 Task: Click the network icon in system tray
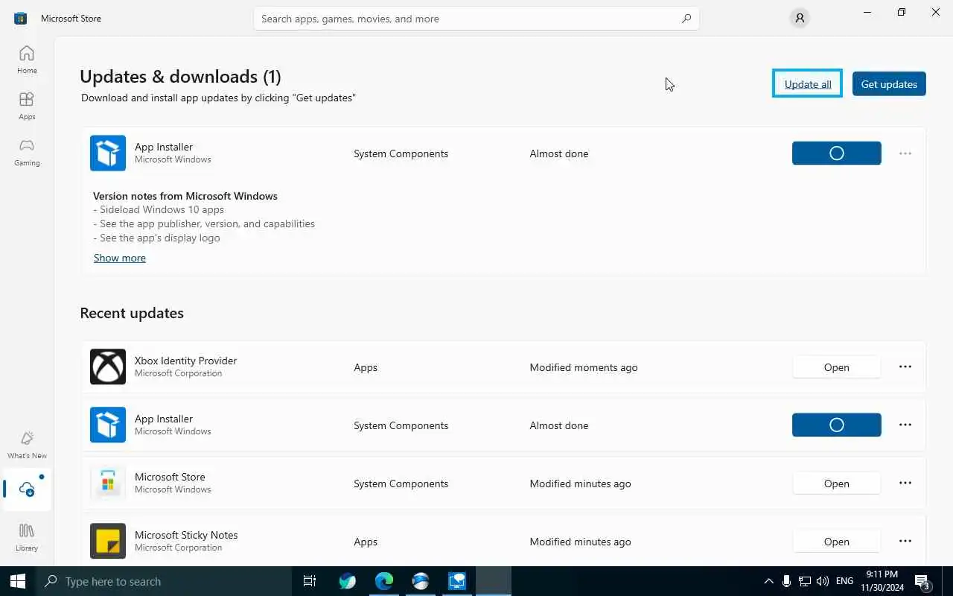click(805, 581)
